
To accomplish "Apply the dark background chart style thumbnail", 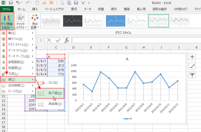I will (72, 21).
